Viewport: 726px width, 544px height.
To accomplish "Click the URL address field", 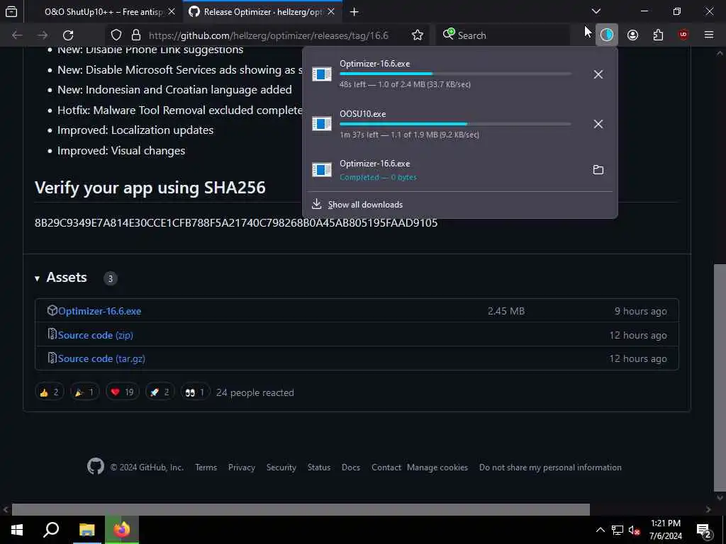I will point(269,35).
